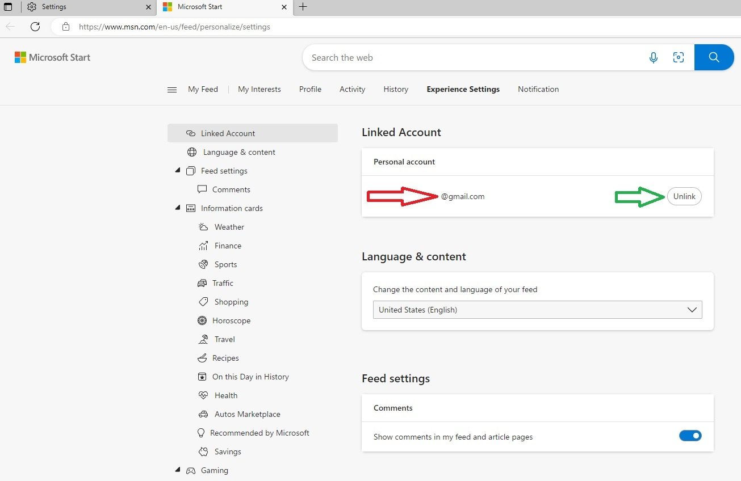Close the Microsoft Start browser tab
Viewport: 741px width, 481px height.
tap(284, 7)
